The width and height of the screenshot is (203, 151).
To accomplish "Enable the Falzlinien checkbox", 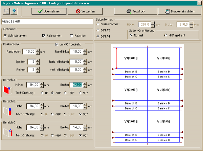I will coord(72,36).
